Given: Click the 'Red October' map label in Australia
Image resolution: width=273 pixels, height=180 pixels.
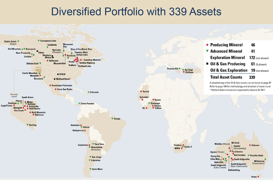Looking at the screenshot, I should [240, 155].
